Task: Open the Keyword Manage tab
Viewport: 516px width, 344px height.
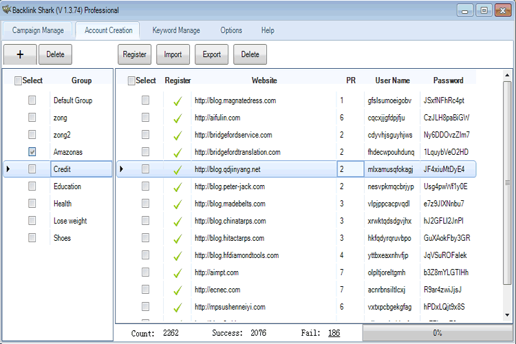Action: pyautogui.click(x=176, y=30)
